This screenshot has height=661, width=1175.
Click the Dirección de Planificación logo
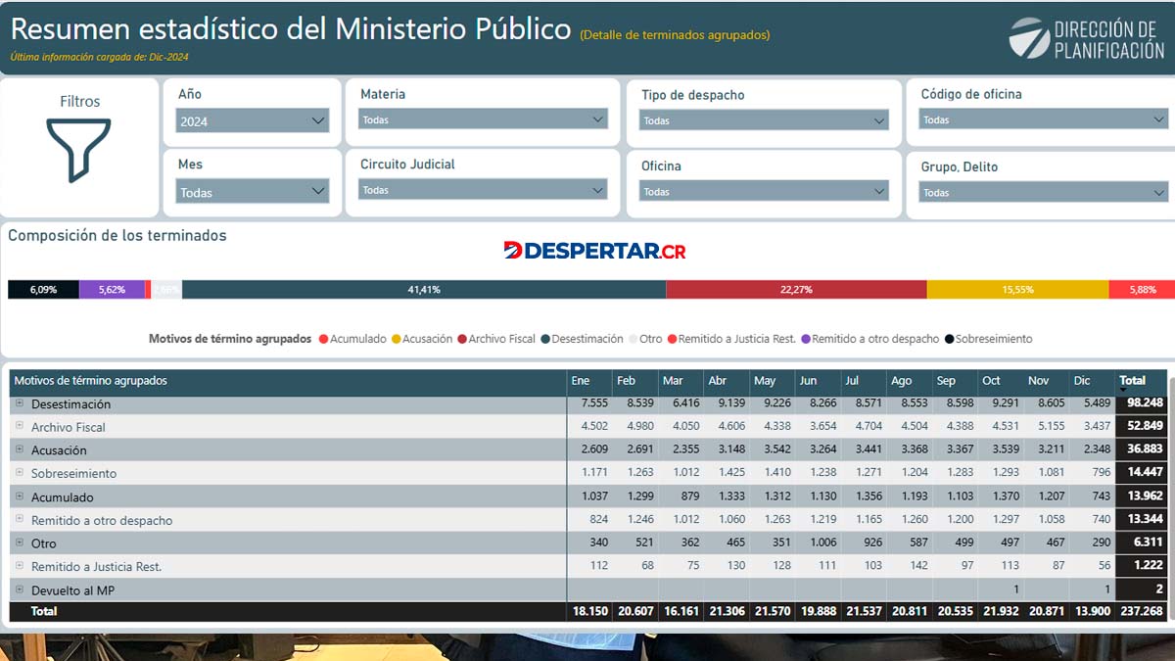pyautogui.click(x=1086, y=39)
